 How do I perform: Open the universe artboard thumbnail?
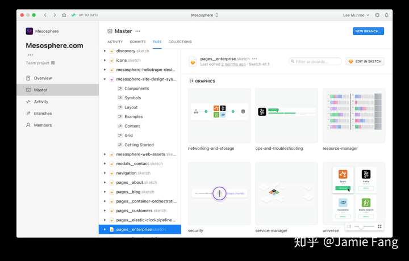(354, 193)
